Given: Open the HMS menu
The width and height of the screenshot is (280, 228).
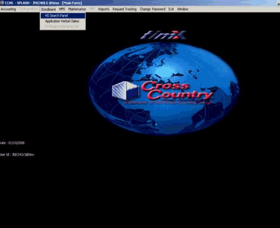Looking at the screenshot, I should 62,9.
